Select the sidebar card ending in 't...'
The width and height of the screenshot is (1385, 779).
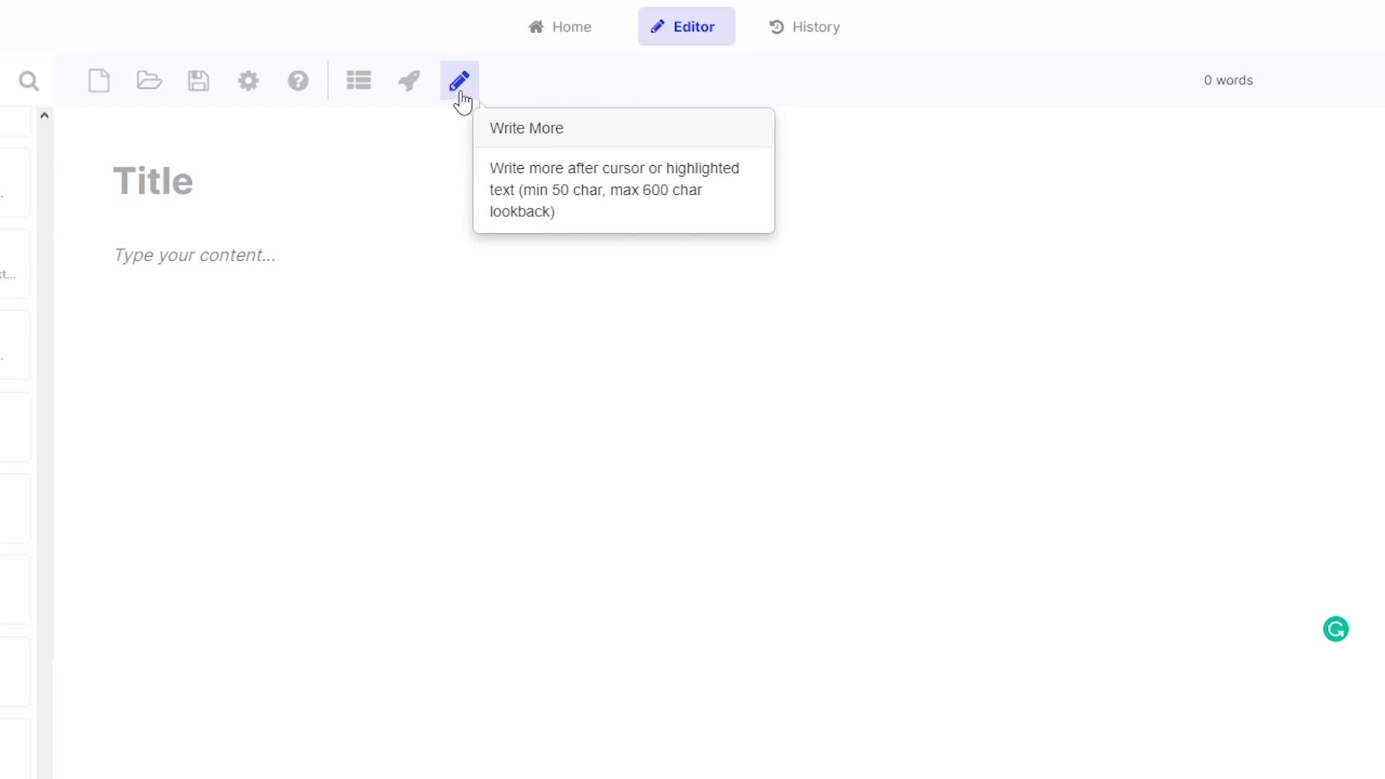[x=14, y=265]
